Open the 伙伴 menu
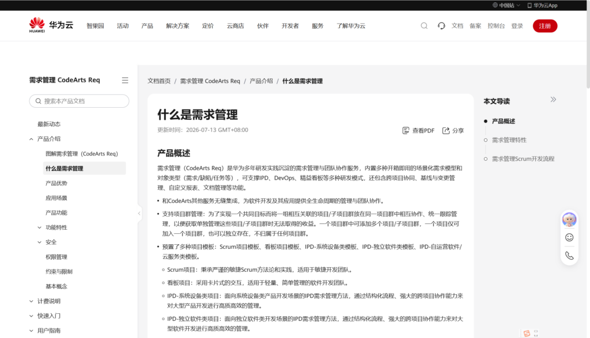 [263, 25]
